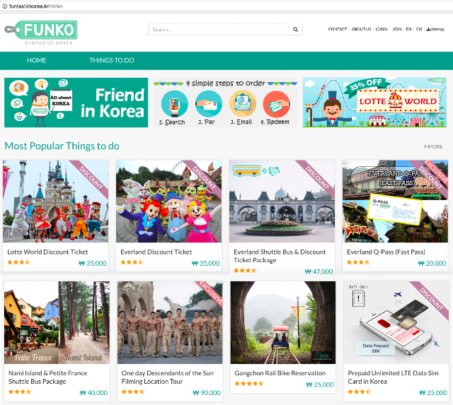Click 'Gangchon Rail Bike Reservation' title
453x405 pixels.
coord(280,373)
